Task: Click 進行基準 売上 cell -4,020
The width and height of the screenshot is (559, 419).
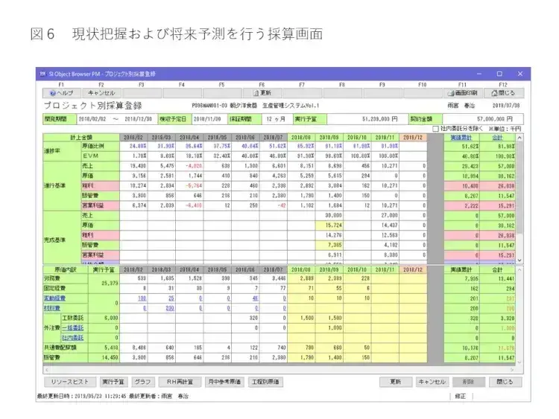Action: click(189, 166)
